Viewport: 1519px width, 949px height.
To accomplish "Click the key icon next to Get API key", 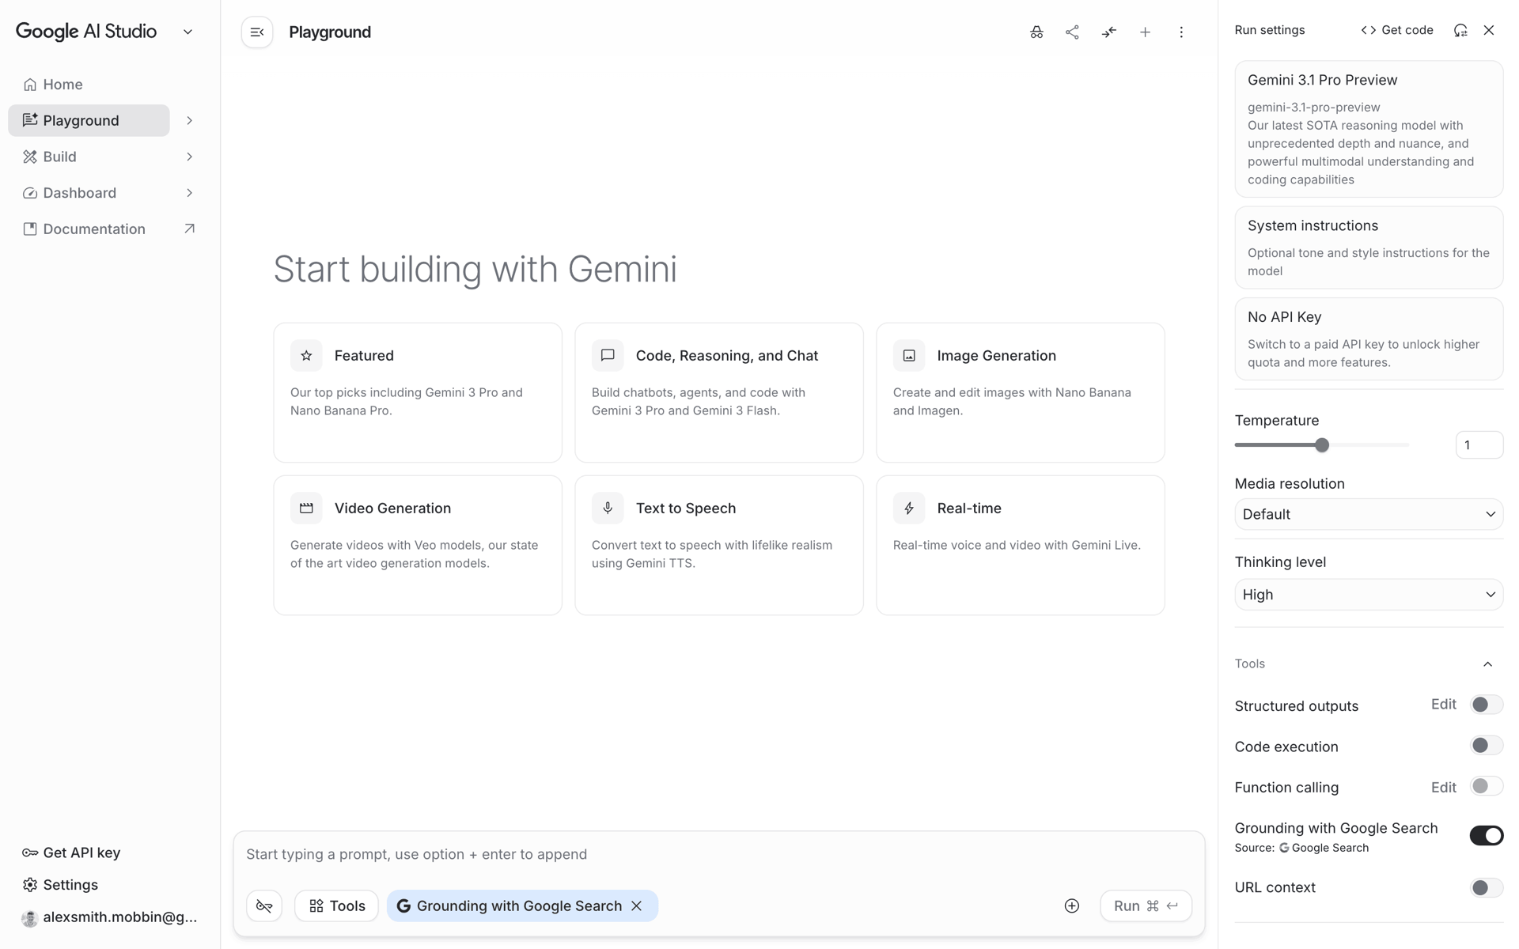I will point(30,853).
